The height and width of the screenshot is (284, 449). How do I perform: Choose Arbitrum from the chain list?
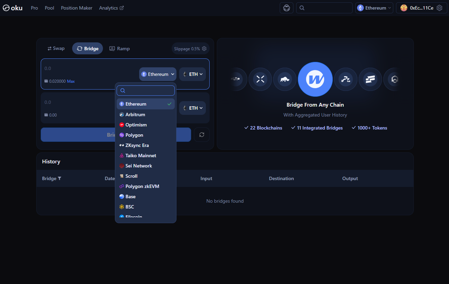coord(146,114)
